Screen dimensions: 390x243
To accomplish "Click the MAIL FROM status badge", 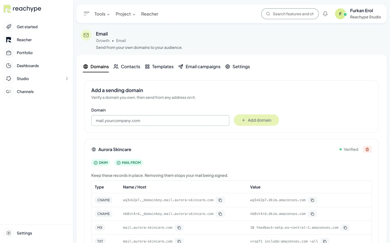I will [x=129, y=163].
